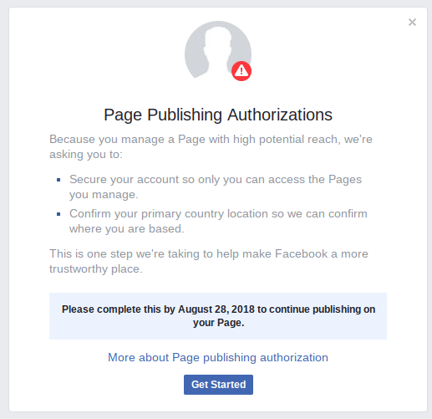Click the 'trustworthy place.' line

point(96,268)
